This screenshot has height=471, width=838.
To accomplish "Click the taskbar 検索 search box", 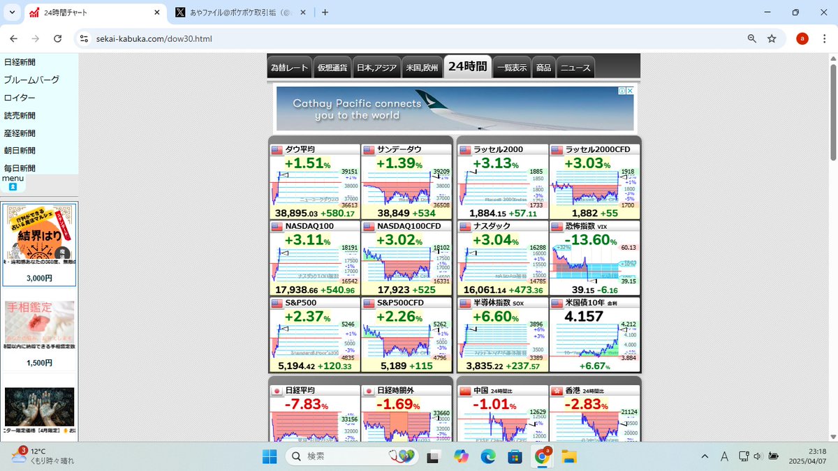I will (x=352, y=456).
